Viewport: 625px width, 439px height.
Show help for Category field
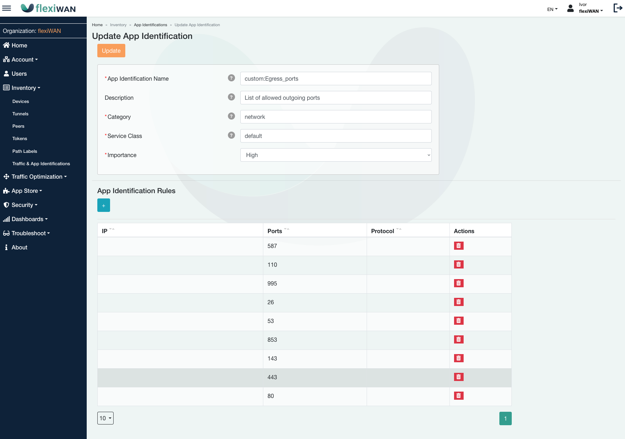(231, 116)
